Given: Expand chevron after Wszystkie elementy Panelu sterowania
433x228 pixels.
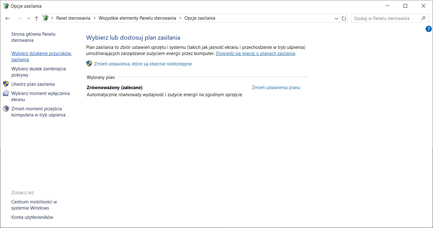Looking at the screenshot, I should pos(181,18).
